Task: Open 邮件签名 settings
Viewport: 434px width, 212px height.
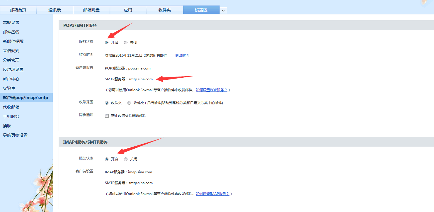Action: tap(11, 32)
